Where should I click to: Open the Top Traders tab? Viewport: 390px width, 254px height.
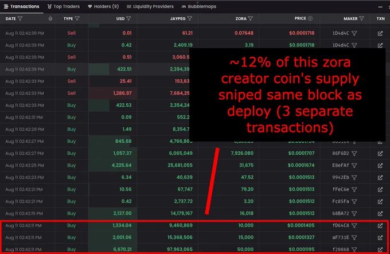pyautogui.click(x=64, y=6)
